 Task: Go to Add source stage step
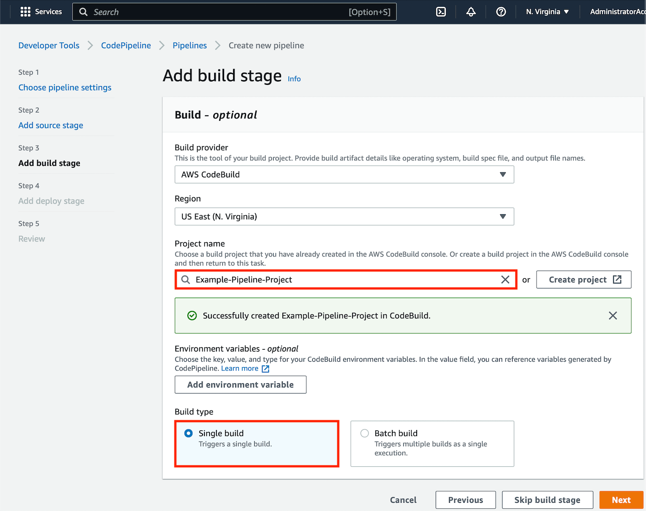(51, 125)
